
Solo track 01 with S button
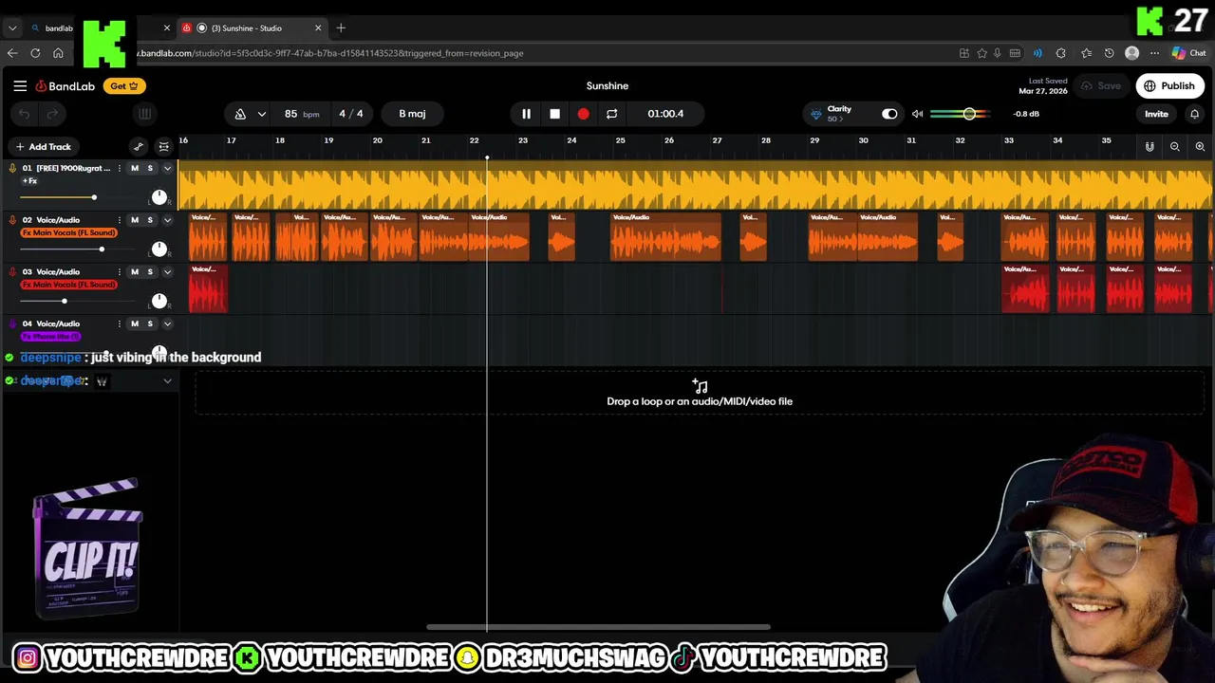click(x=149, y=169)
